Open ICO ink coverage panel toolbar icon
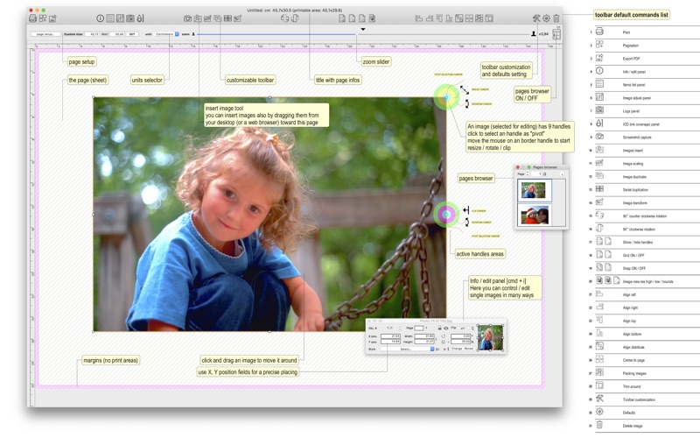This screenshot has width=700, height=438. pos(140,18)
